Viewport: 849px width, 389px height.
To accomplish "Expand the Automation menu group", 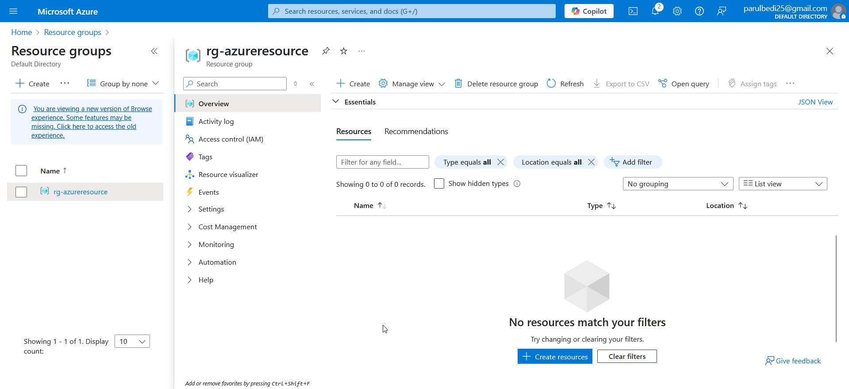I will pos(189,262).
